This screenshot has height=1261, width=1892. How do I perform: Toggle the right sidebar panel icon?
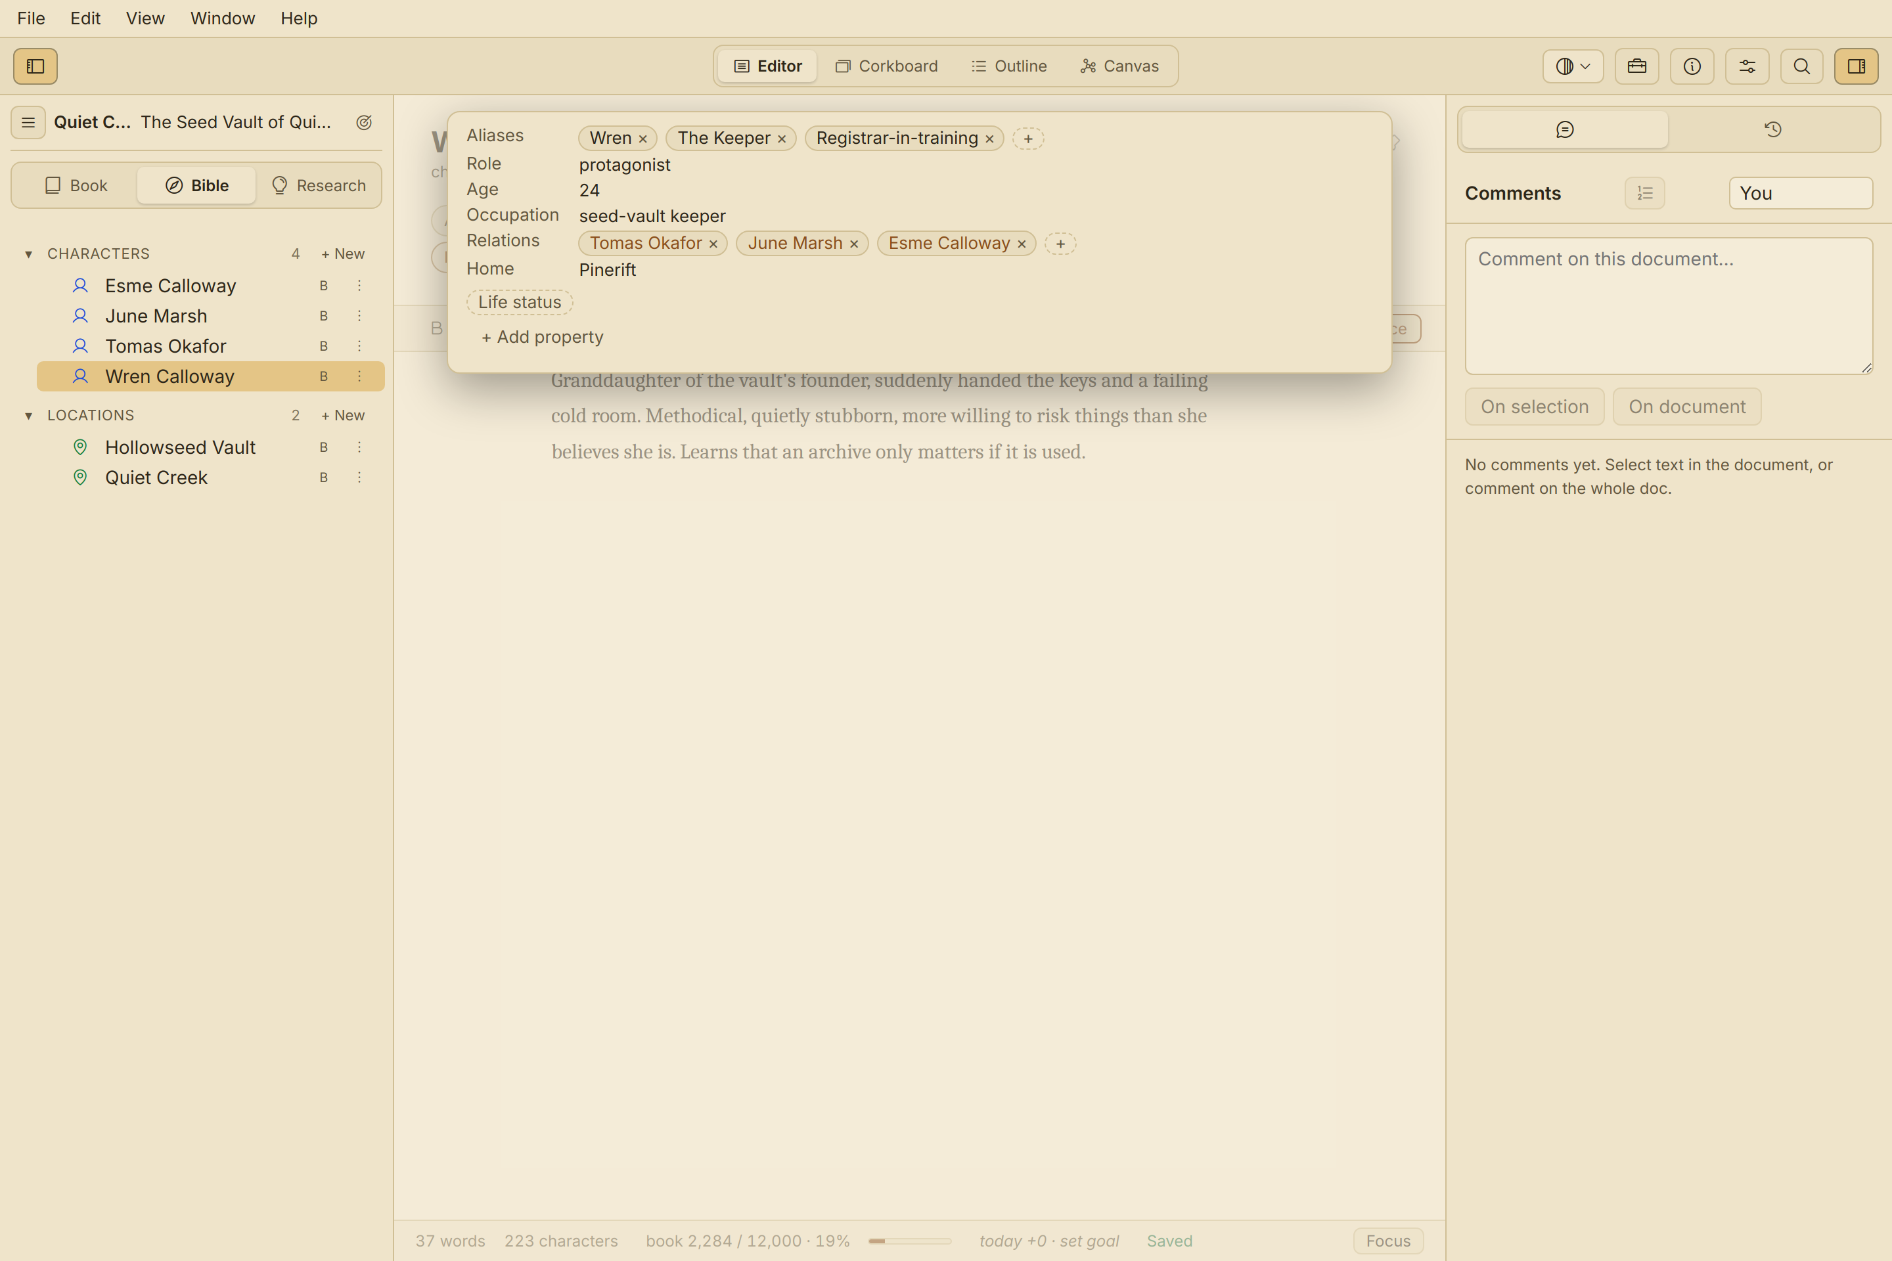[x=1856, y=66]
